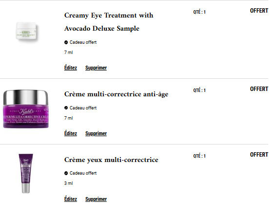
Task: Click OFFERT label for Crème yeux item
Action: point(259,155)
